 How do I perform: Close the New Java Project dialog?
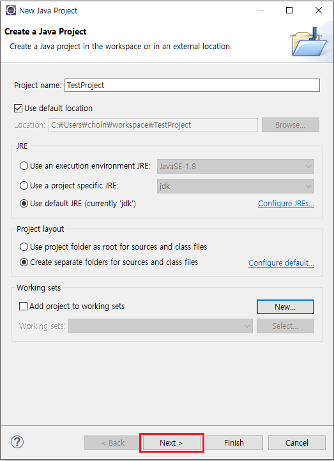tap(319, 10)
